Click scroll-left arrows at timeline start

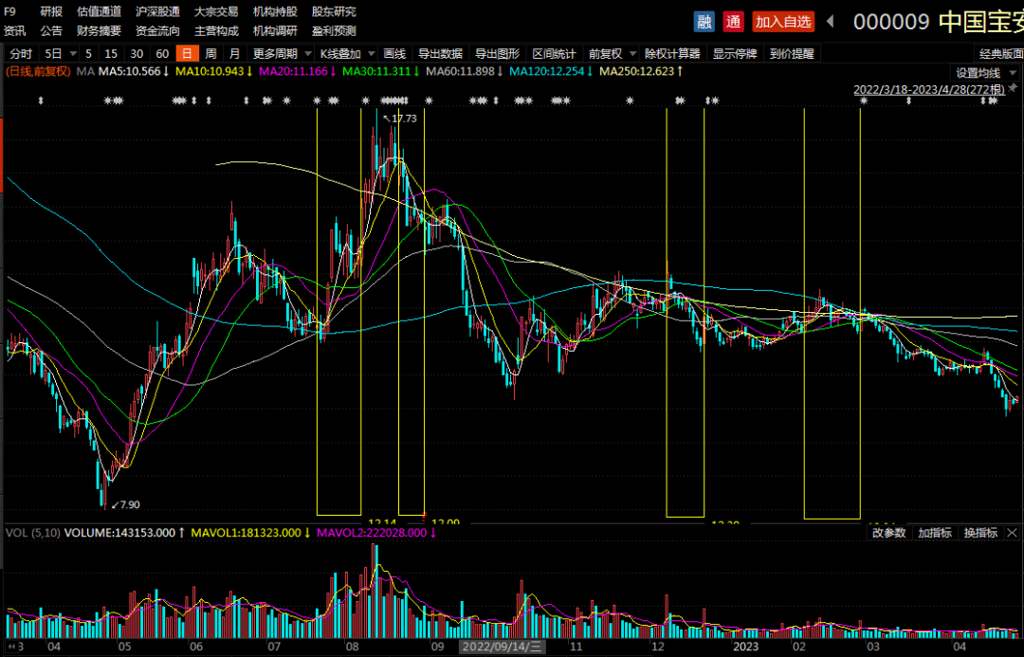[x=13, y=648]
